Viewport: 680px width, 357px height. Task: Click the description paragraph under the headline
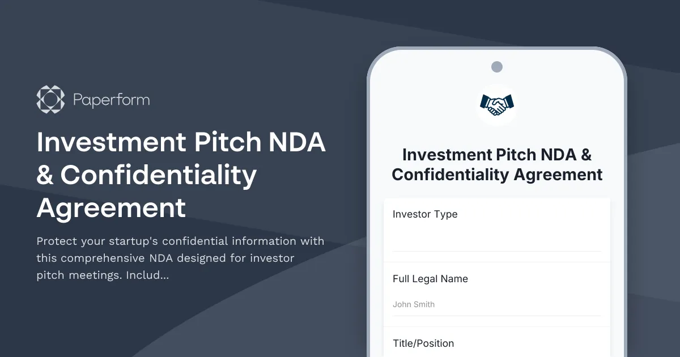(180, 258)
